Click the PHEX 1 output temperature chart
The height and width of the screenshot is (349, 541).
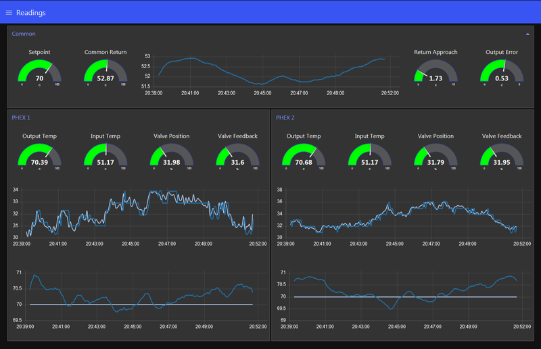[x=139, y=300]
